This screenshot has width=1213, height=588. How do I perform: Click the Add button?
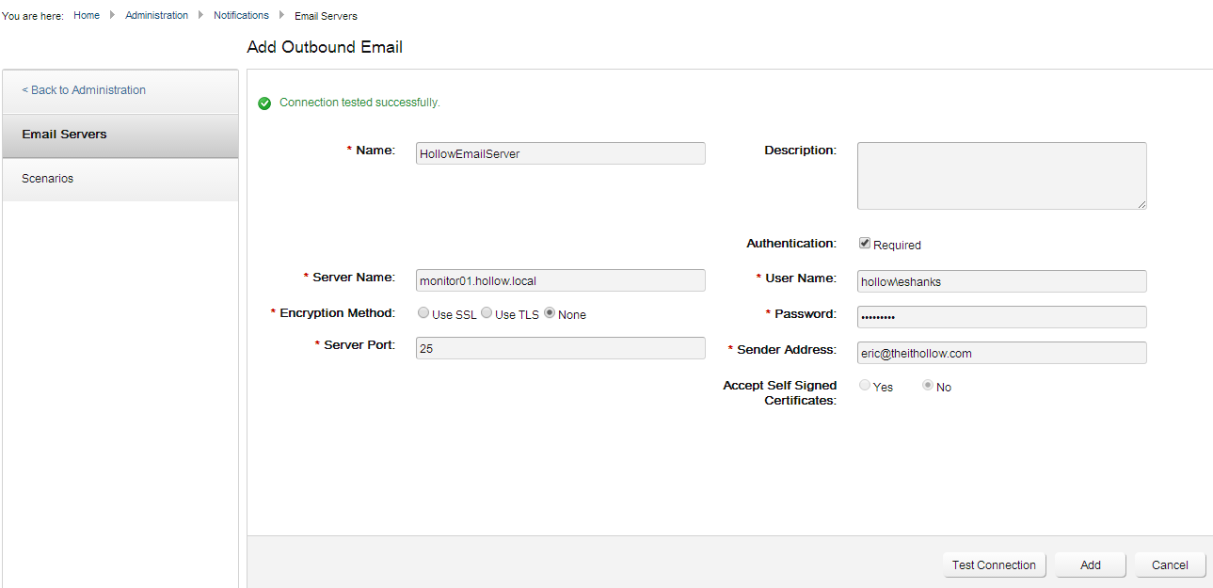pyautogui.click(x=1090, y=564)
